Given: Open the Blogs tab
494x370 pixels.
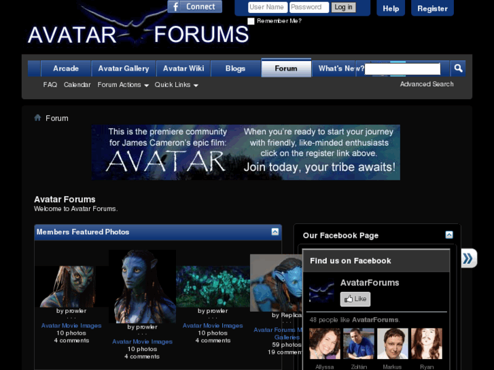Looking at the screenshot, I should click(235, 69).
